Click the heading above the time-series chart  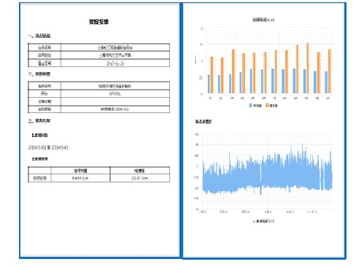(x=204, y=121)
